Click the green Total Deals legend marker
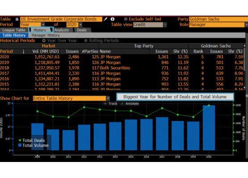 [x=20, y=140]
